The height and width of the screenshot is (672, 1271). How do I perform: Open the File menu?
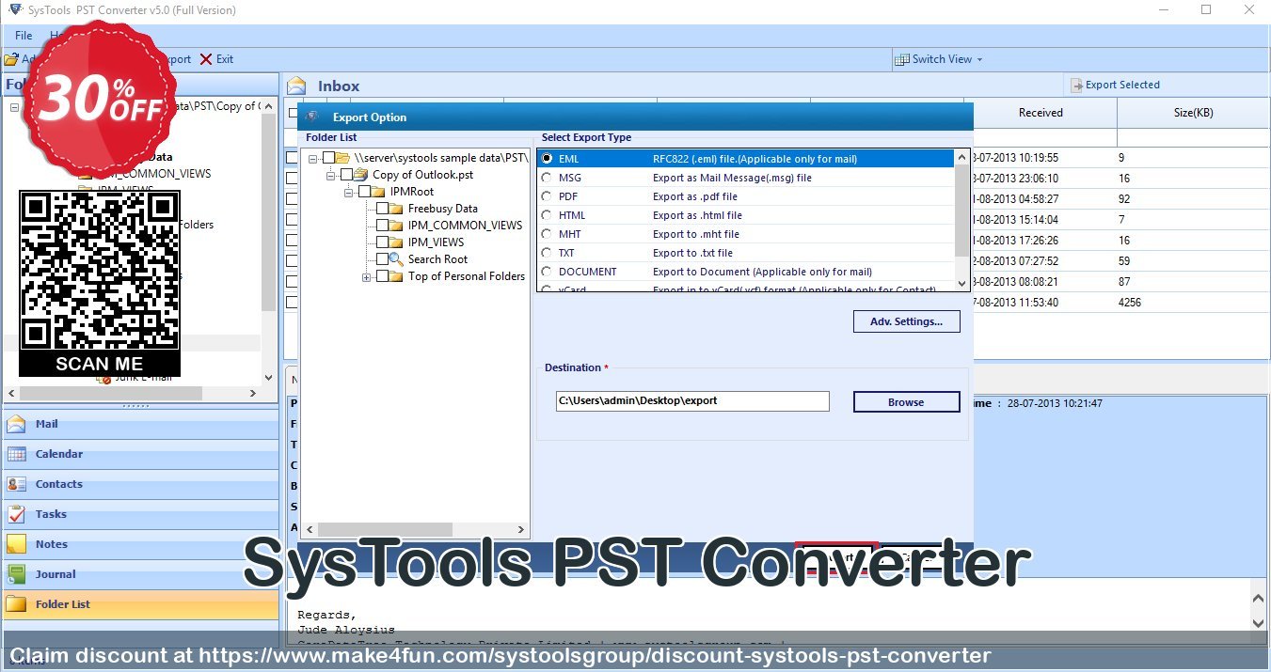(24, 36)
